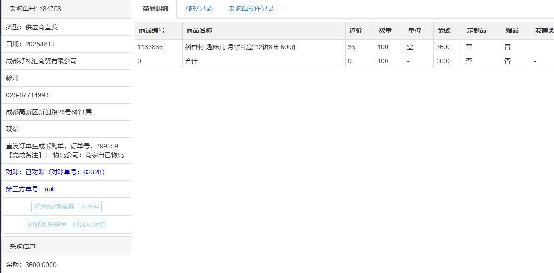Click the edit icon on 添加物流 button

76,225
